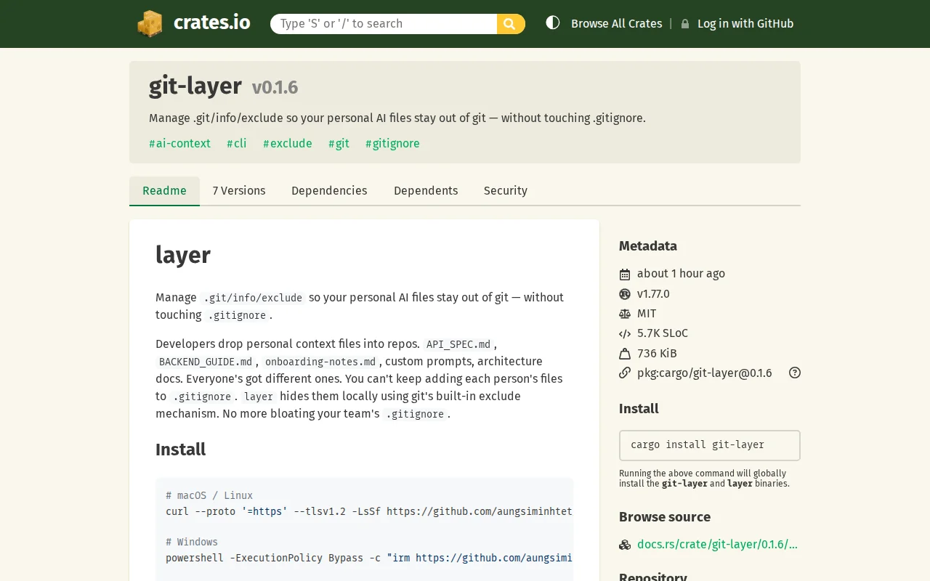
Task: Toggle the color theme half-circle icon
Action: click(x=553, y=23)
